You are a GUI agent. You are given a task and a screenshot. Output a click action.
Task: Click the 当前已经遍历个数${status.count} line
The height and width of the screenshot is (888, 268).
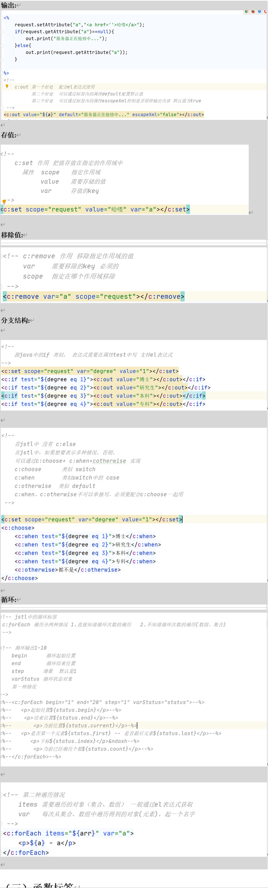point(77,749)
